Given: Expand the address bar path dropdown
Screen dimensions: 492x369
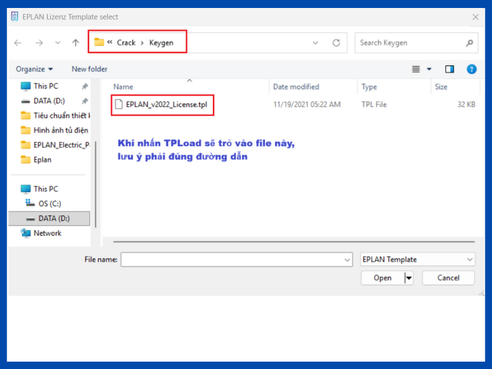Looking at the screenshot, I should (315, 43).
